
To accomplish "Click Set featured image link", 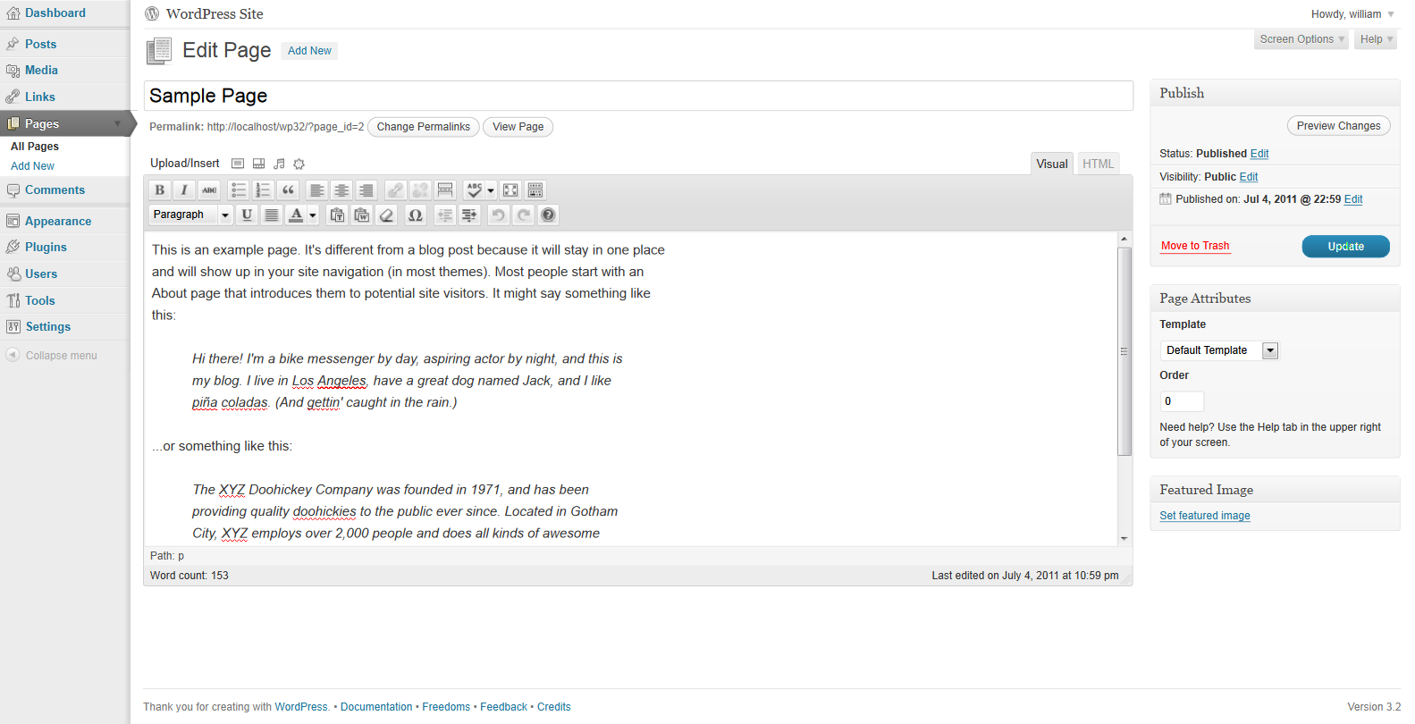I will [1205, 516].
